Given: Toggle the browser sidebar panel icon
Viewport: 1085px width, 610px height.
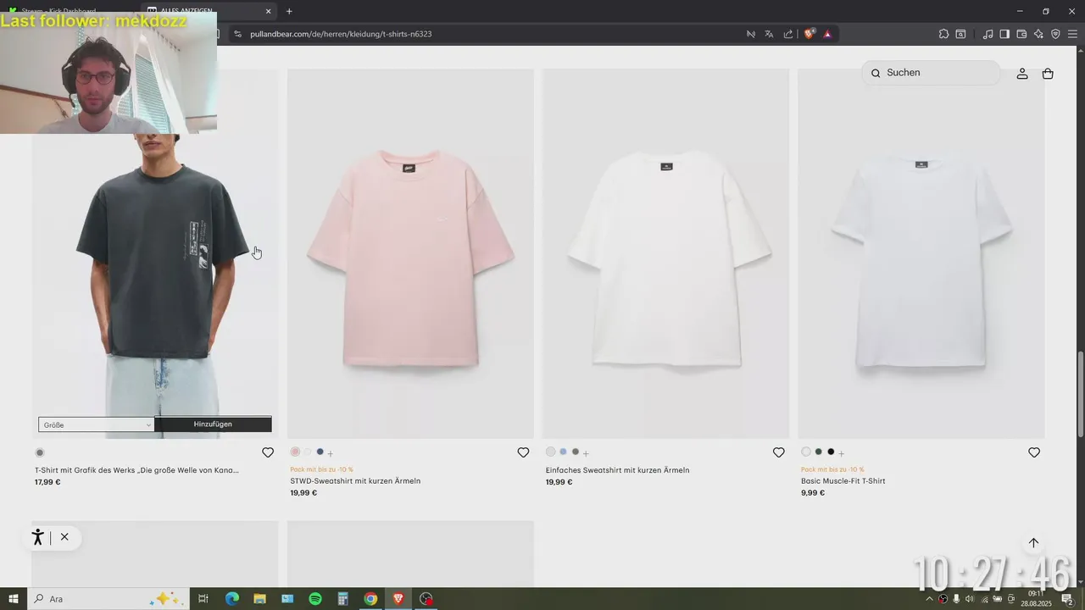Looking at the screenshot, I should pos(1004,34).
